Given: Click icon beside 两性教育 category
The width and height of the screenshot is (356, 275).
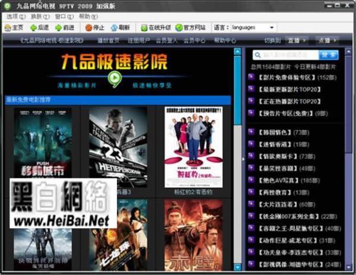Looking at the screenshot, I should [x=251, y=192].
